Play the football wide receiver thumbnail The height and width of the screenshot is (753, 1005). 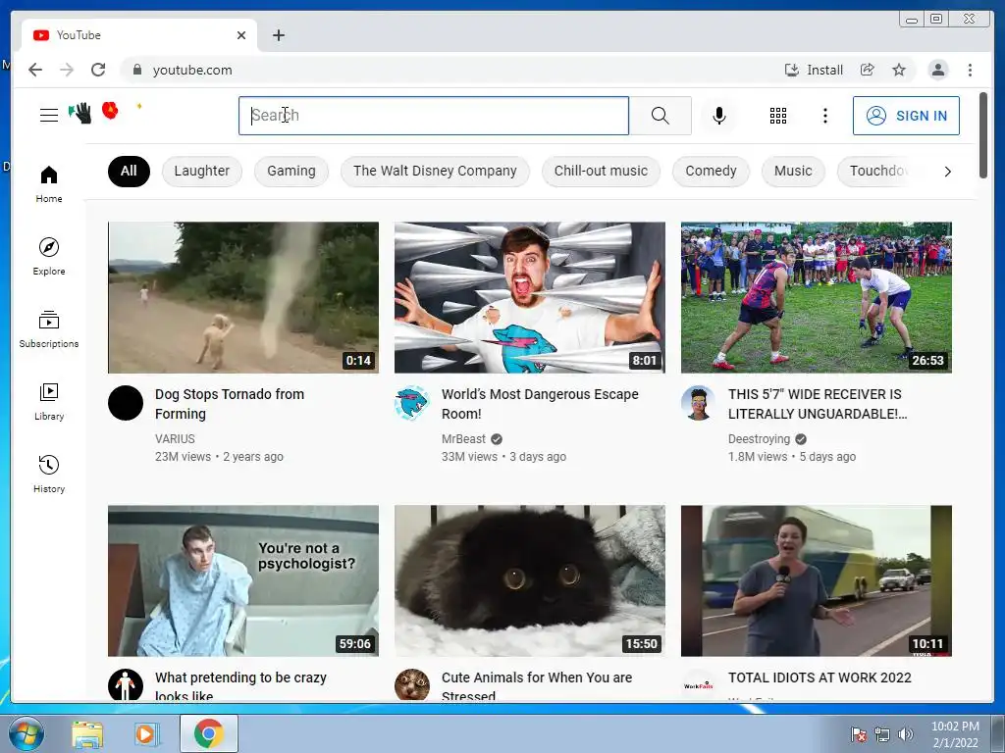point(816,297)
